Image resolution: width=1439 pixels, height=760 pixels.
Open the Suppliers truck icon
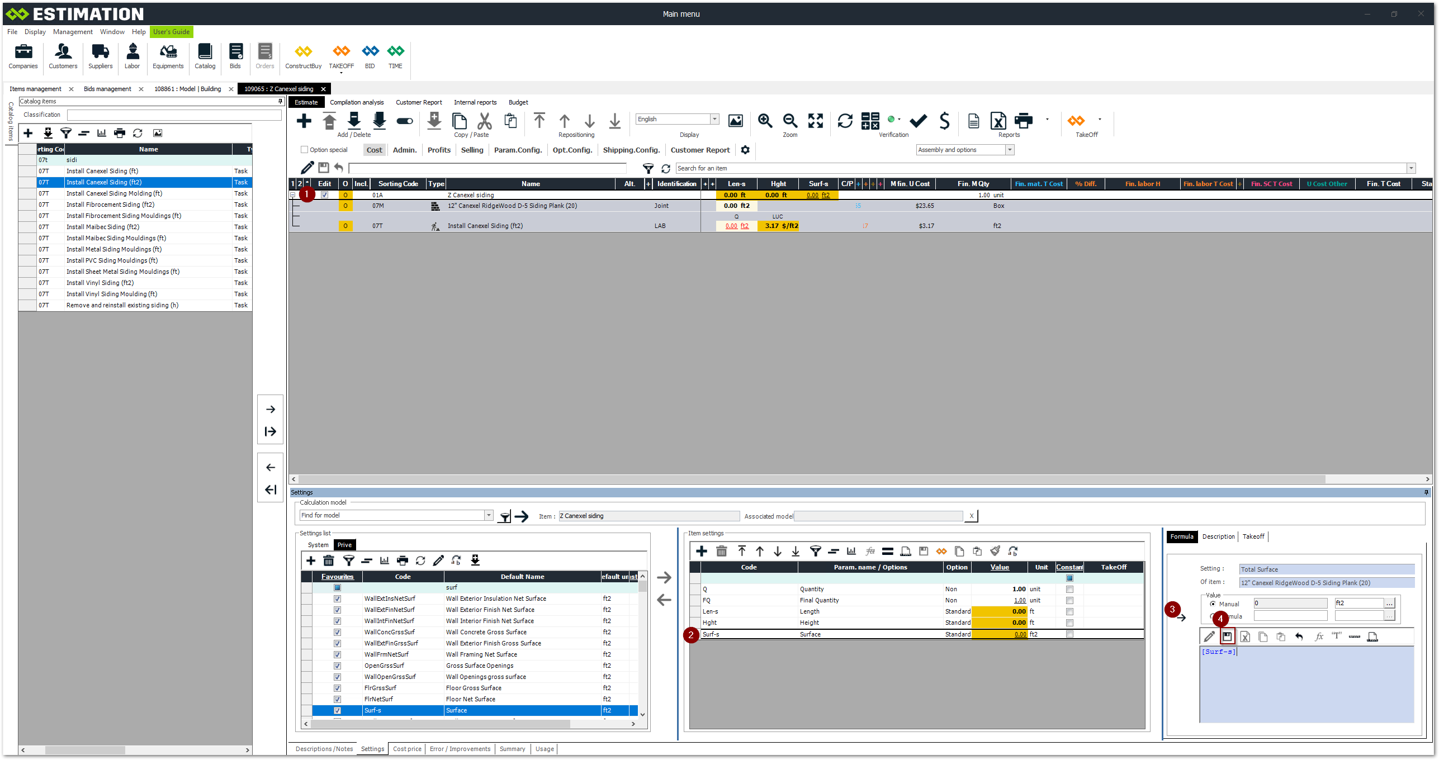[101, 52]
